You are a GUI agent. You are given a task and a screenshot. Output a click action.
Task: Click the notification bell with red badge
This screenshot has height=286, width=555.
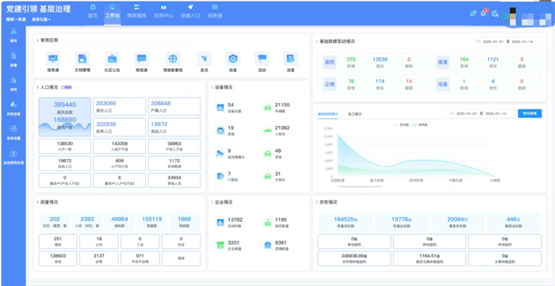483,13
